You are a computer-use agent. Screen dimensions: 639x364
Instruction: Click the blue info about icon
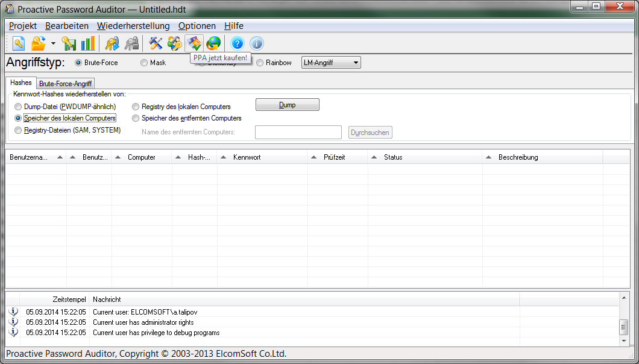pos(257,43)
